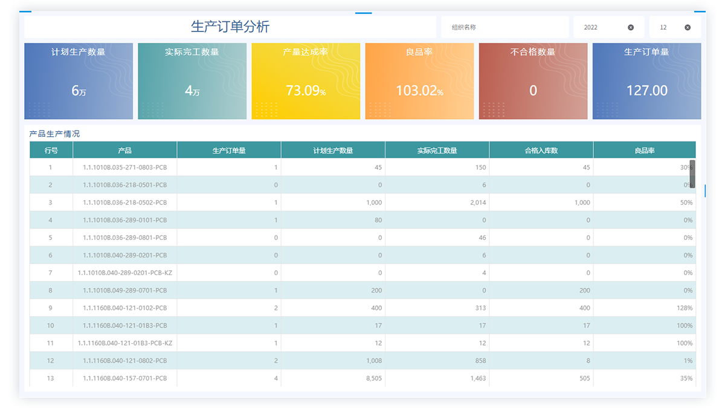This screenshot has height=408, width=725.
Task: Open the month 12 dropdown
Action: [x=666, y=27]
